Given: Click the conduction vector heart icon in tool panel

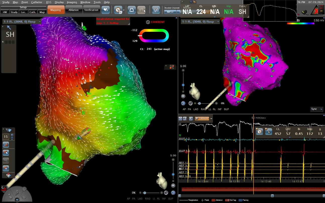Looking at the screenshot, I should tap(9, 130).
